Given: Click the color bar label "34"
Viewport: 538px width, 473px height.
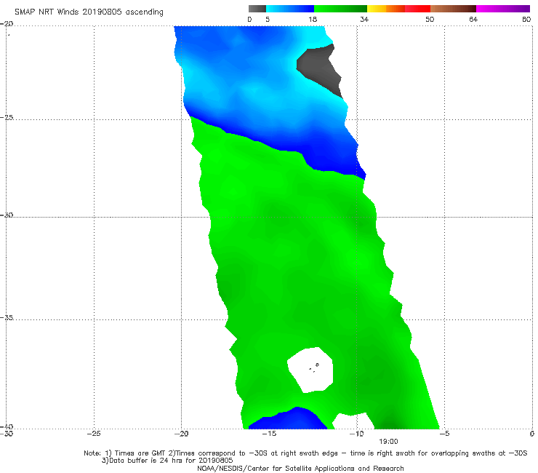Looking at the screenshot, I should pyautogui.click(x=364, y=19).
